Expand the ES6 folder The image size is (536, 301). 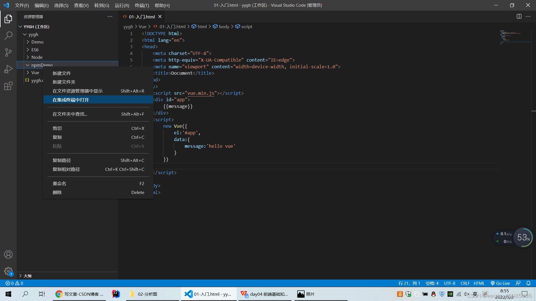35,50
